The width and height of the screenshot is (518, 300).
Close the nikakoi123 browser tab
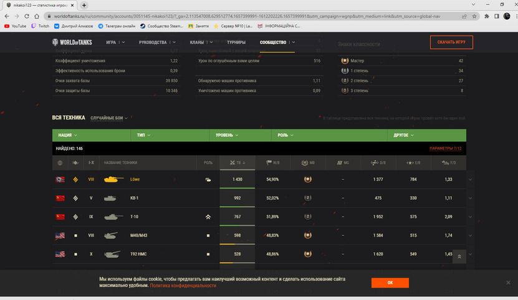pyautogui.click(x=72, y=5)
